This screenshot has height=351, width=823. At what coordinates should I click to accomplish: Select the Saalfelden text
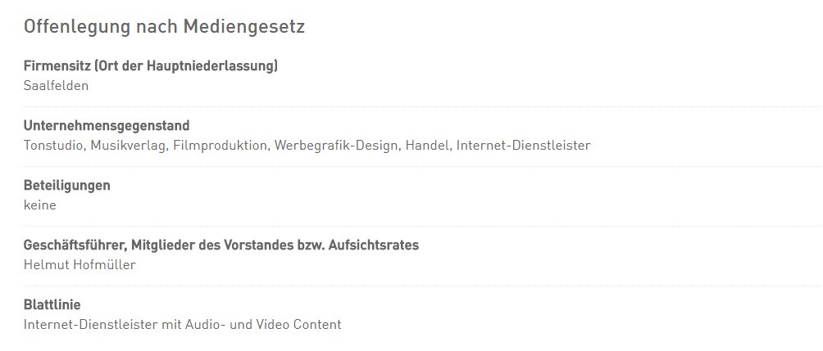point(57,86)
